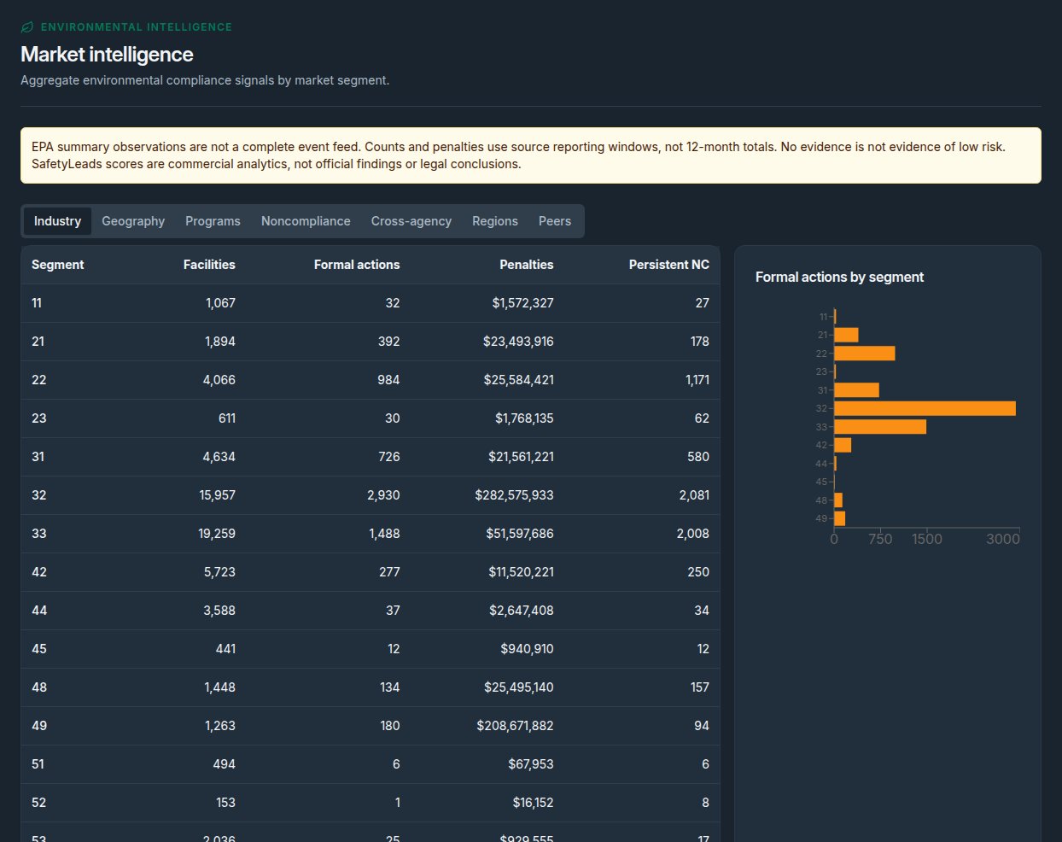Screen dimensions: 1062x842
Task: Click the chart bar for segment 49
Action: coord(840,518)
